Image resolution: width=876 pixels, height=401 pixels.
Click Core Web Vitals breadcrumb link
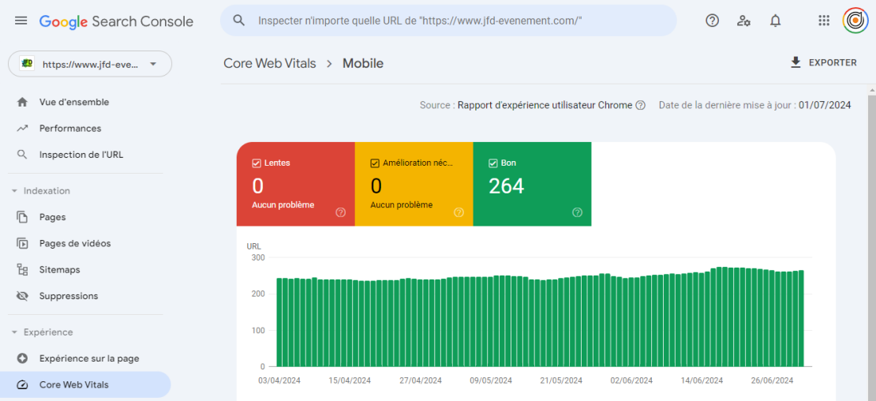tap(269, 63)
